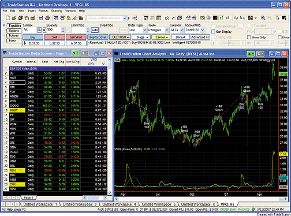Click the red down arrow by bid price
Image resolution: width=291 pixels, height=216 pixels.
point(25,43)
